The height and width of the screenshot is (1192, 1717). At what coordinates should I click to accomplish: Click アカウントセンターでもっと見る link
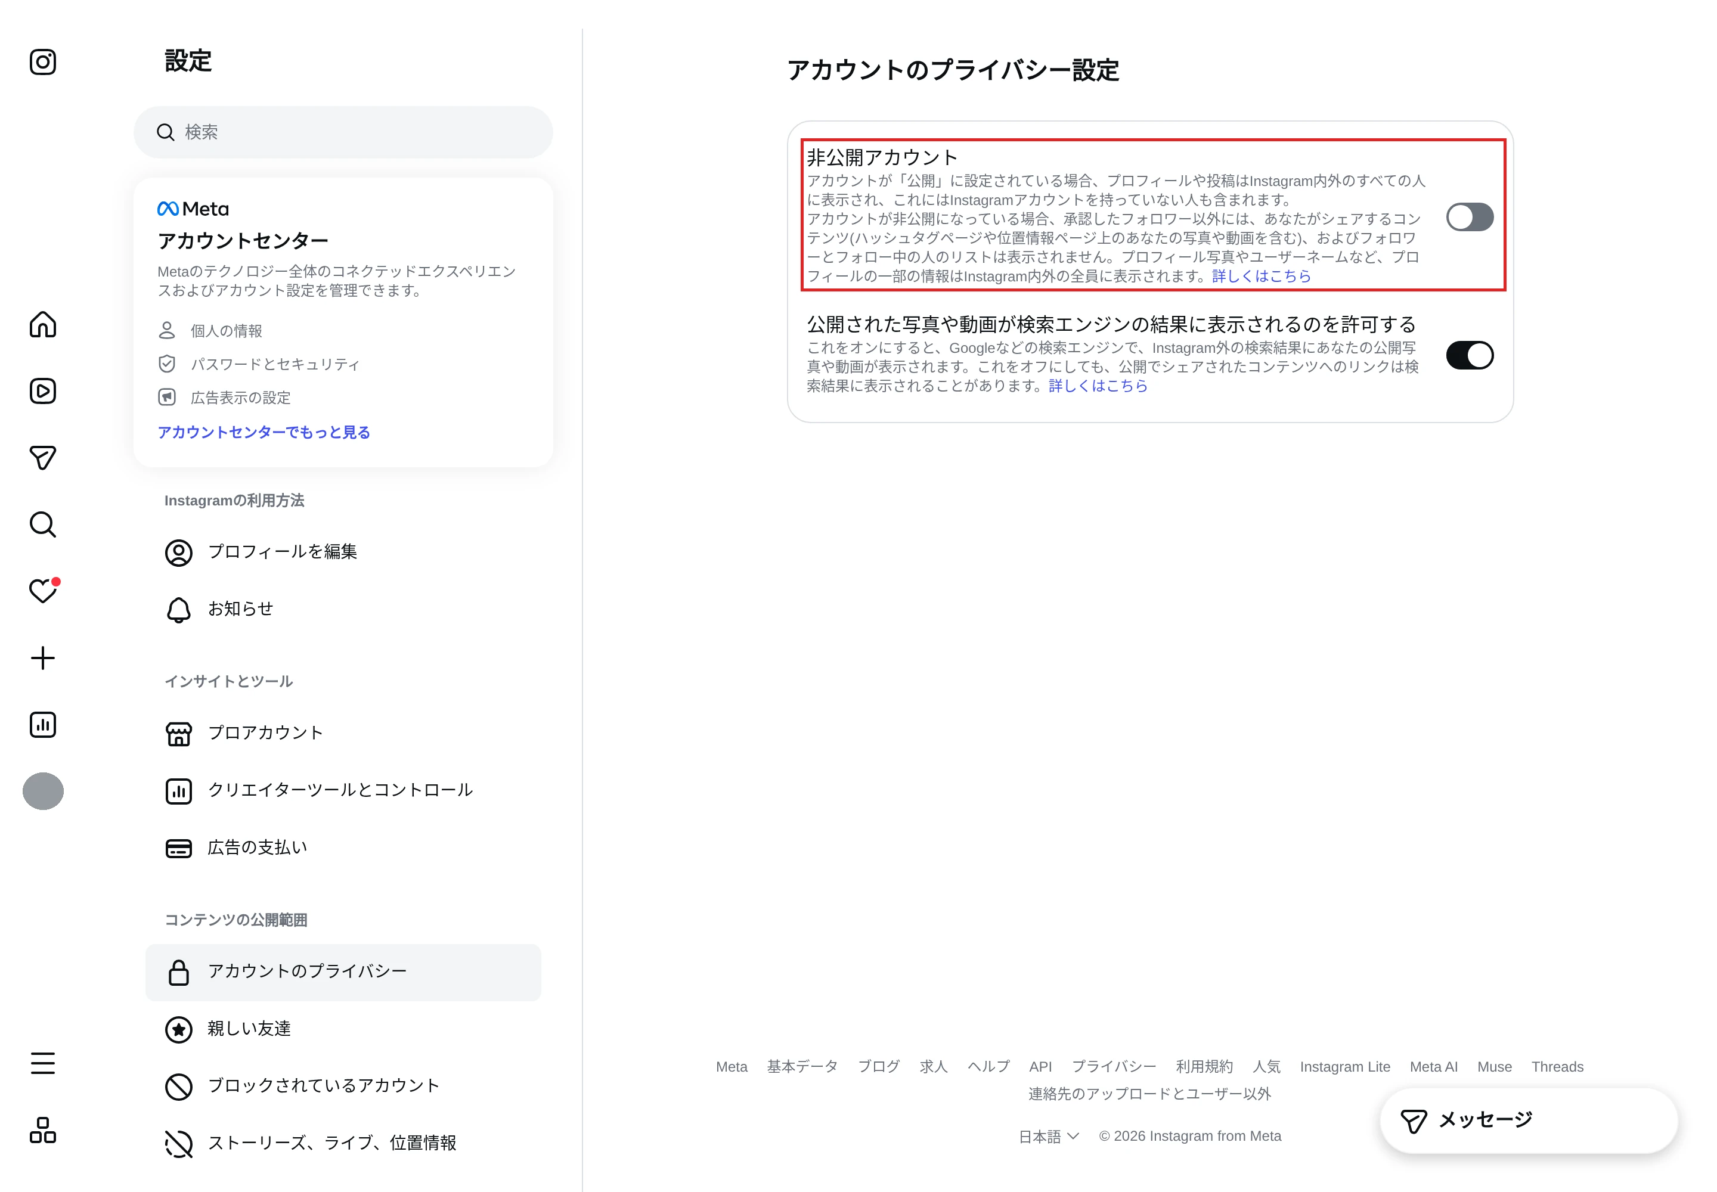(x=264, y=433)
